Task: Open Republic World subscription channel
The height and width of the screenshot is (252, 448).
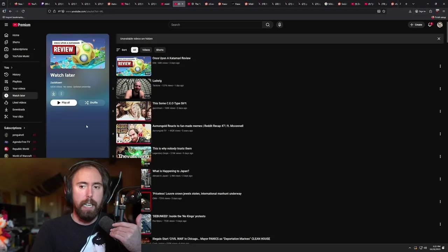Action: [x=21, y=149]
